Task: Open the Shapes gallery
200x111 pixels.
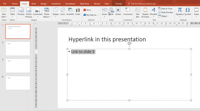Action: (56, 12)
